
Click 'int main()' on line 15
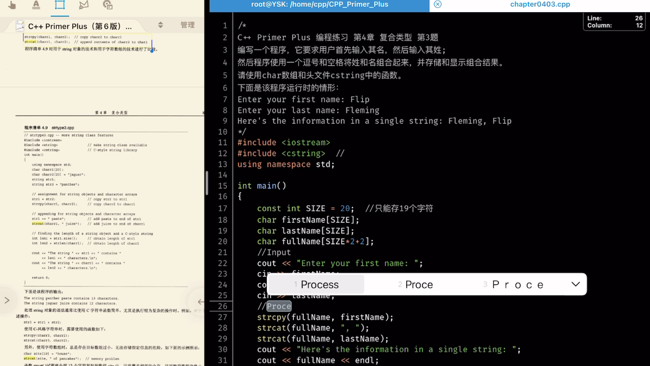[x=262, y=186]
